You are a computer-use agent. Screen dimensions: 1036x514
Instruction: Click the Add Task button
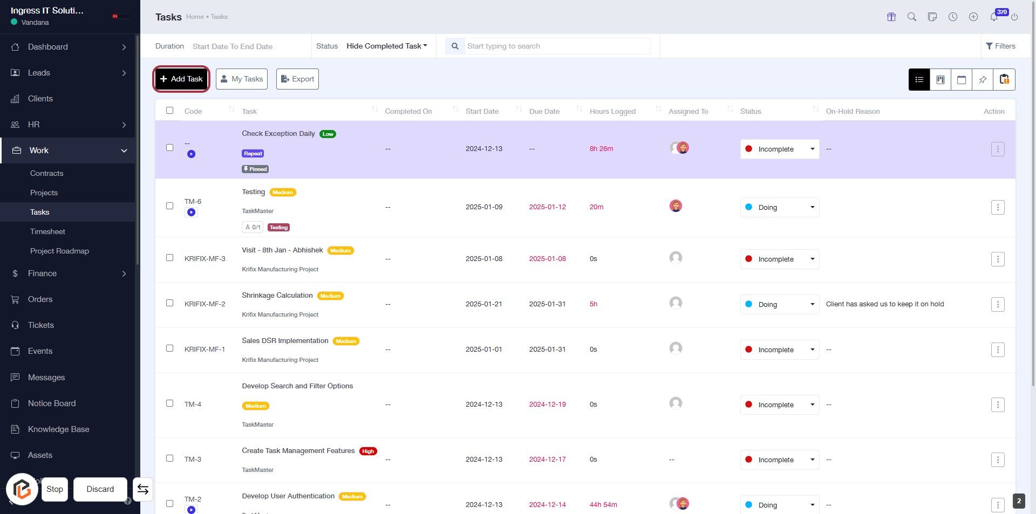[181, 79]
